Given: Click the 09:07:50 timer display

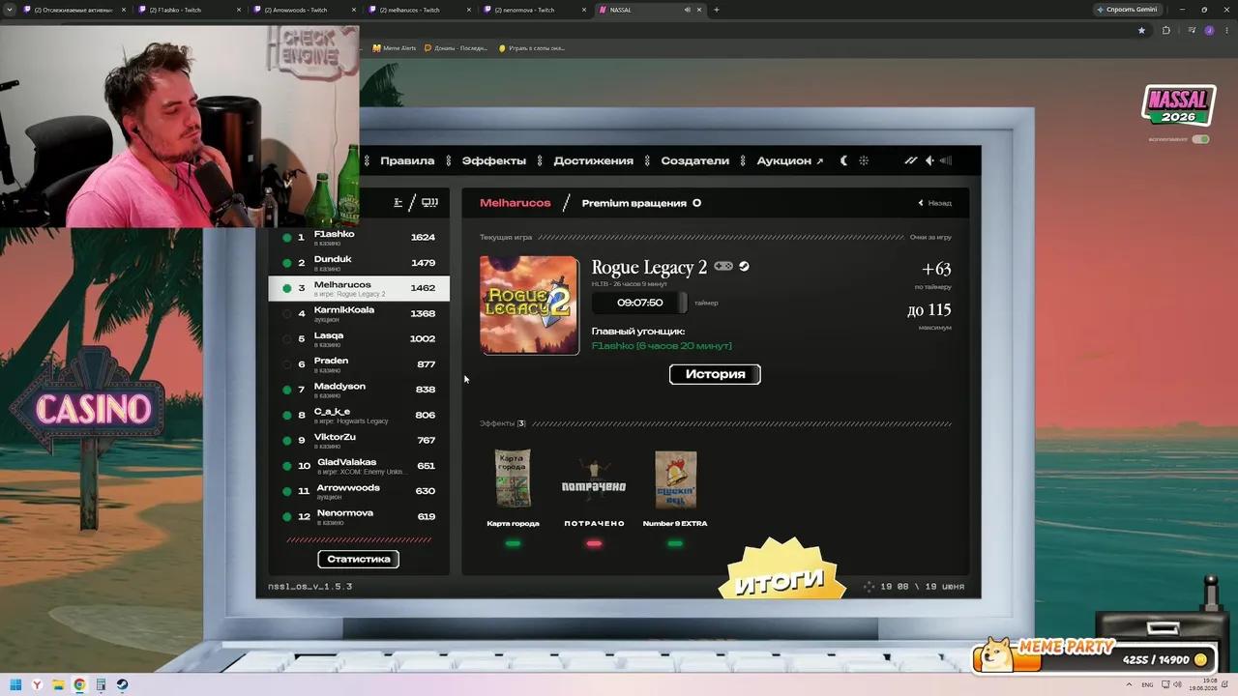Looking at the screenshot, I should tap(639, 303).
